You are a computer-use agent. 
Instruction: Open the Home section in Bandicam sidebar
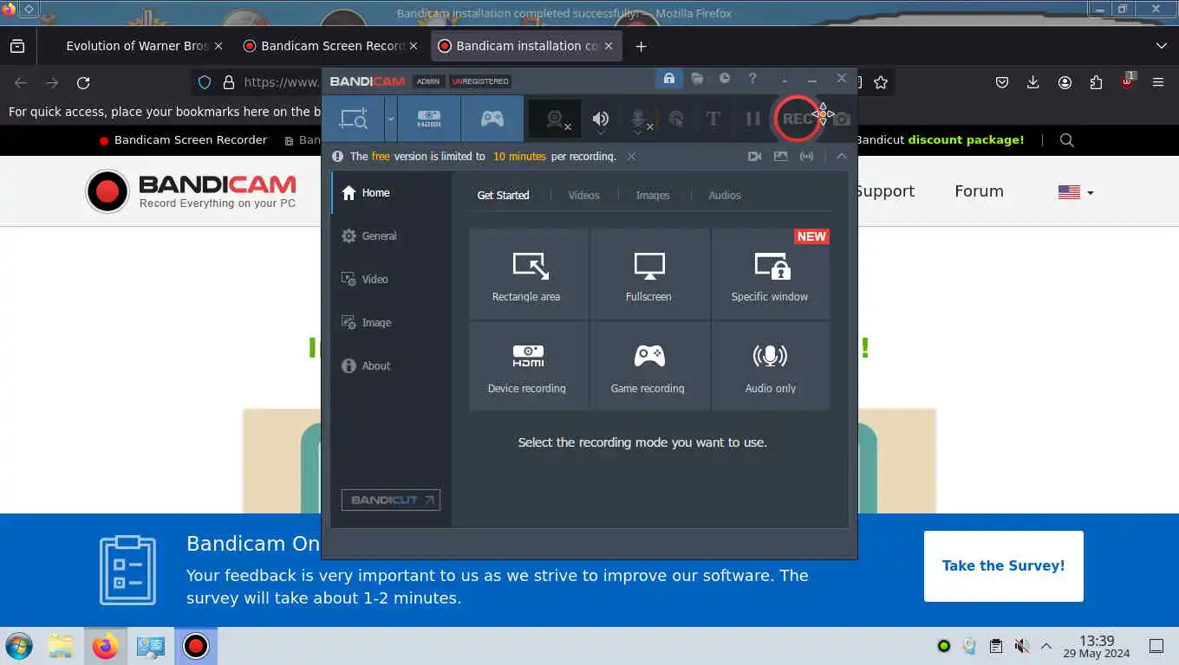391,193
